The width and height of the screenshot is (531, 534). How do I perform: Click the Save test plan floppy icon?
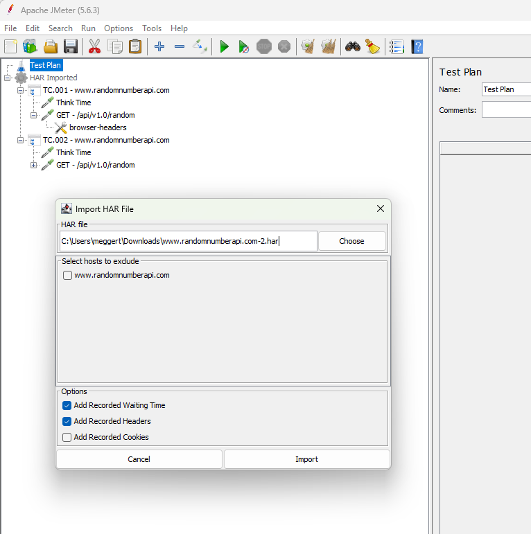(70, 46)
